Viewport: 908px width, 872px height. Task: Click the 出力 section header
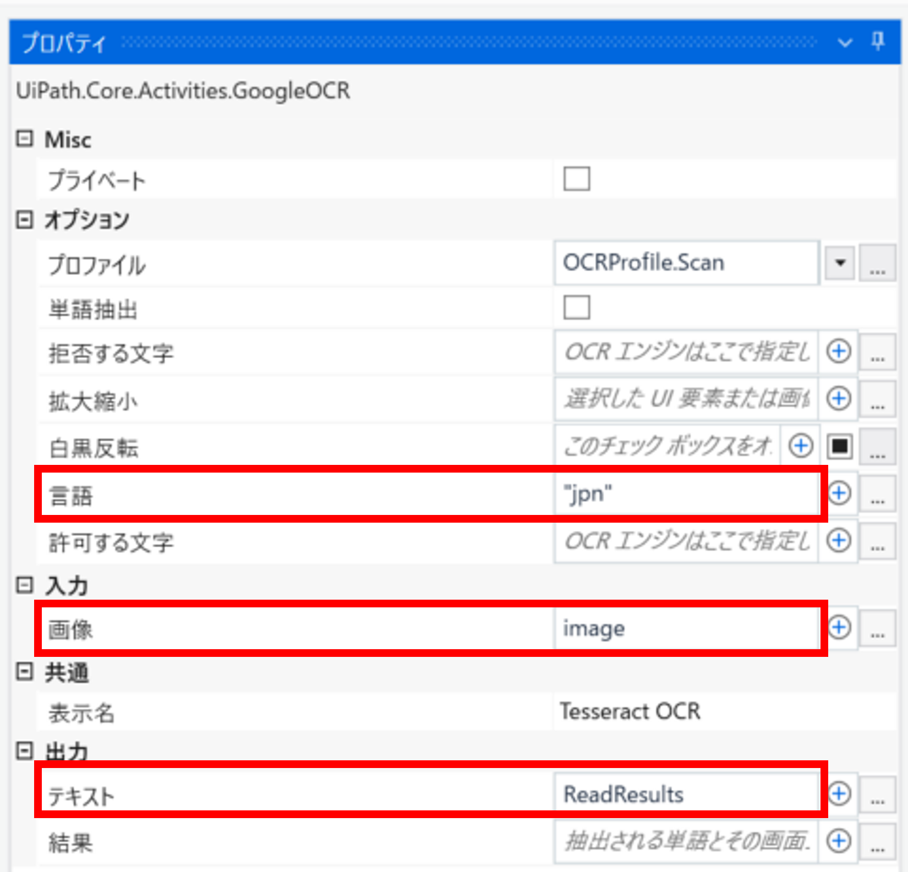point(65,750)
